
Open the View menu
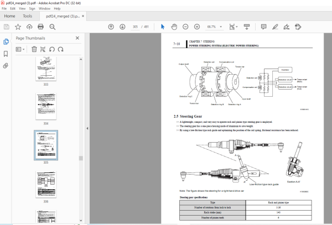point(22,8)
